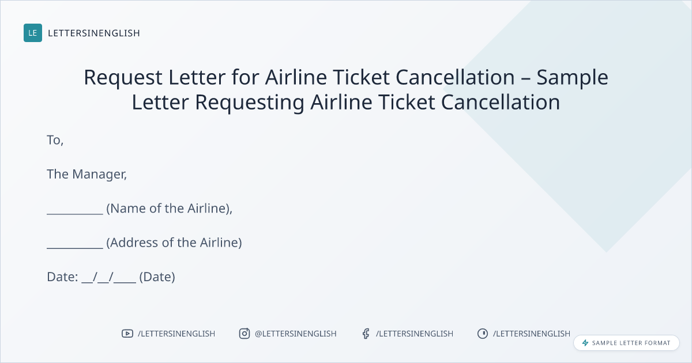
Task: Click the "(Date)" placeholder text
Action: 157,277
